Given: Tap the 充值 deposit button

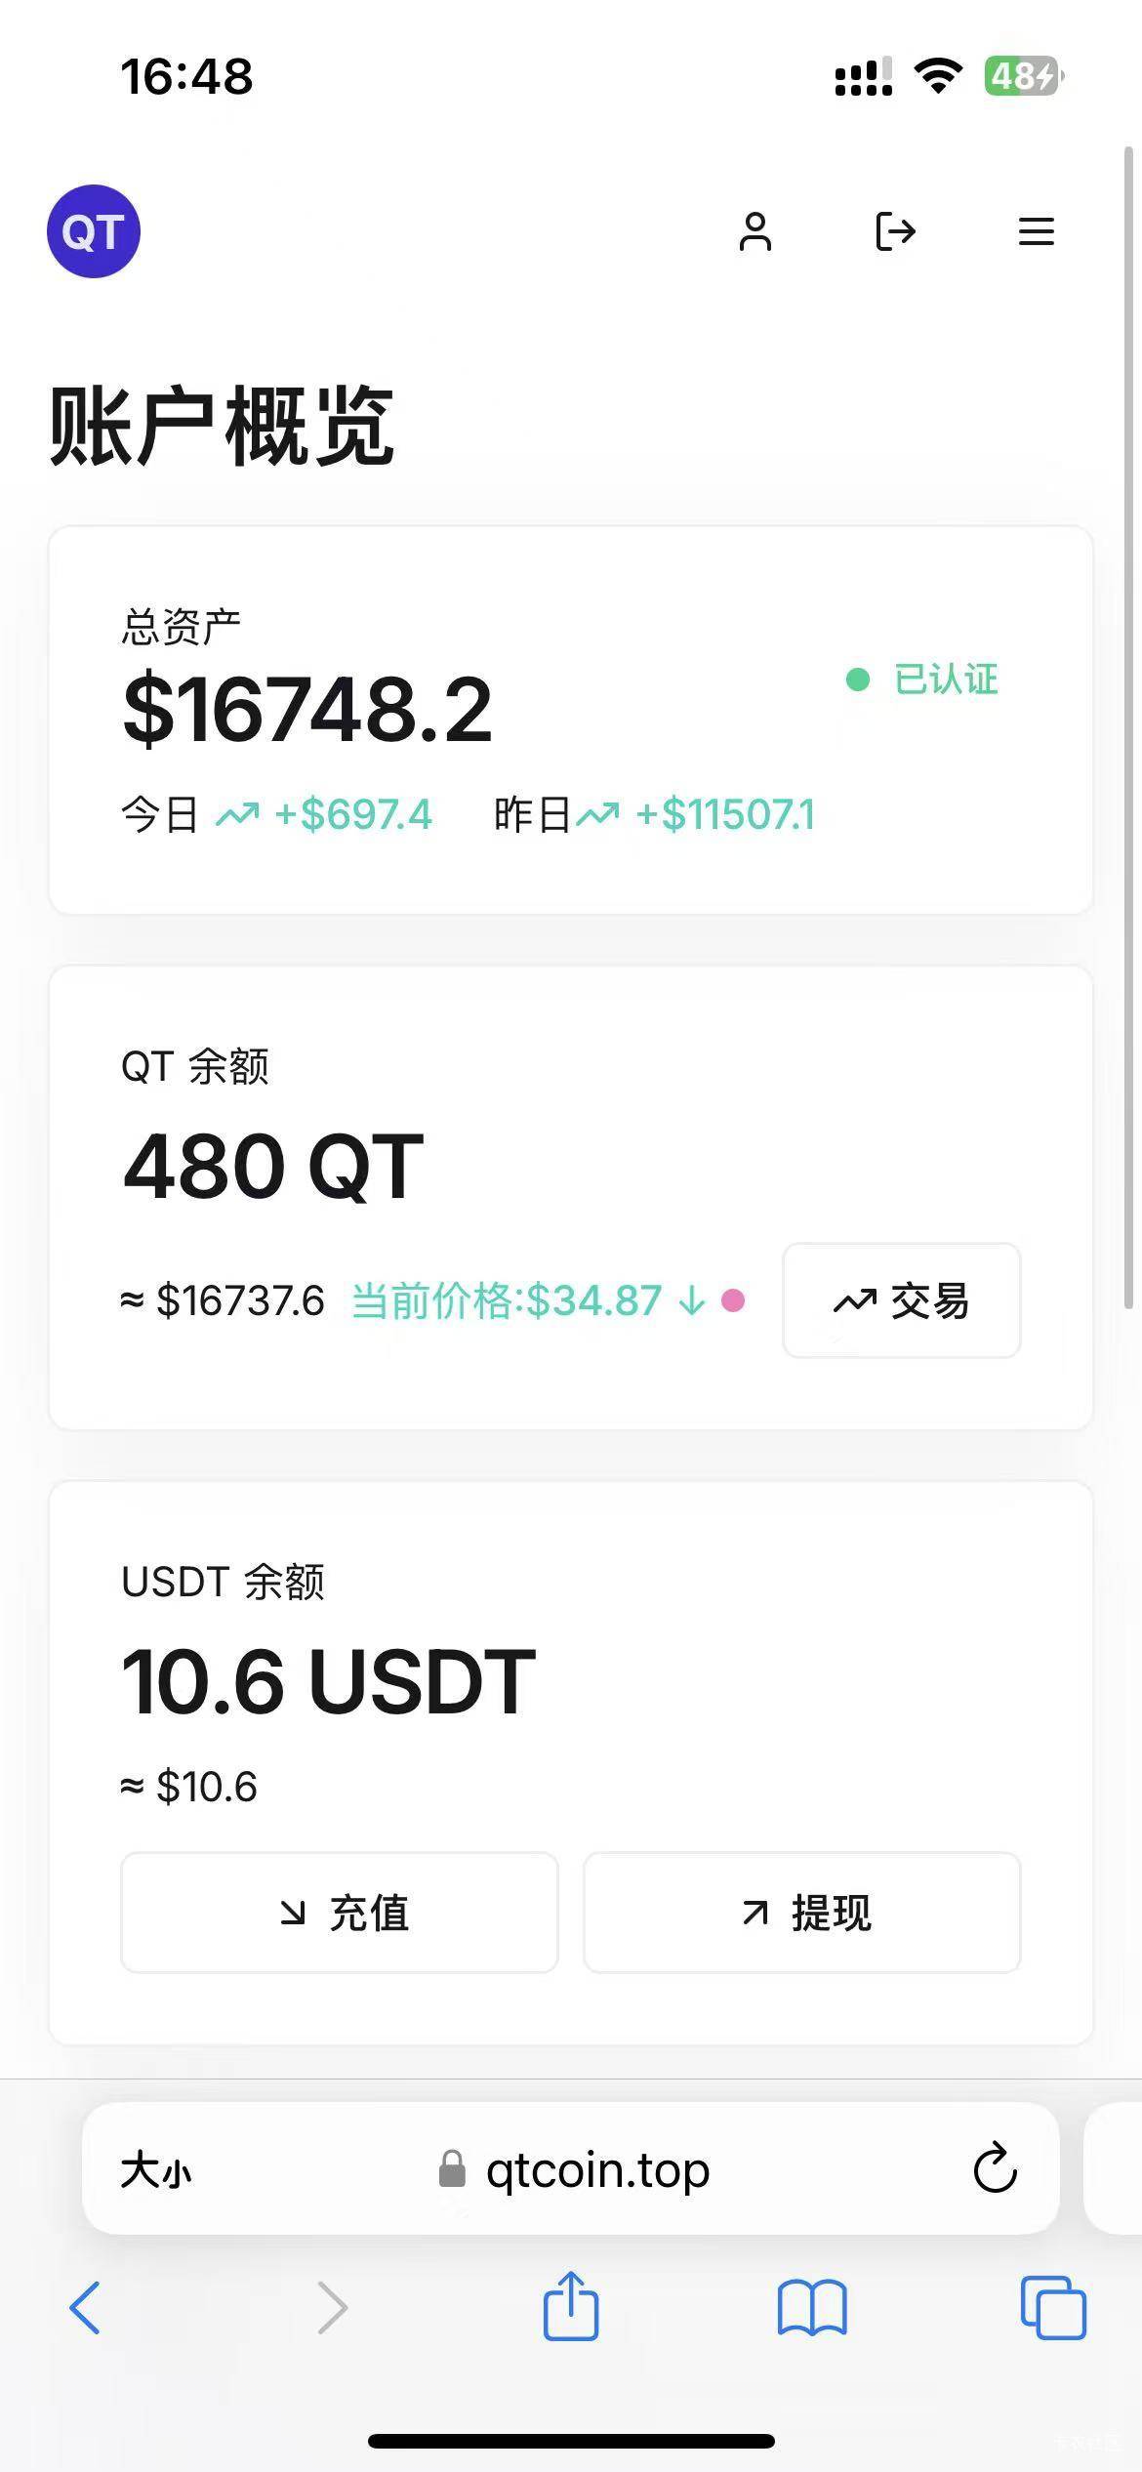Looking at the screenshot, I should 340,1913.
